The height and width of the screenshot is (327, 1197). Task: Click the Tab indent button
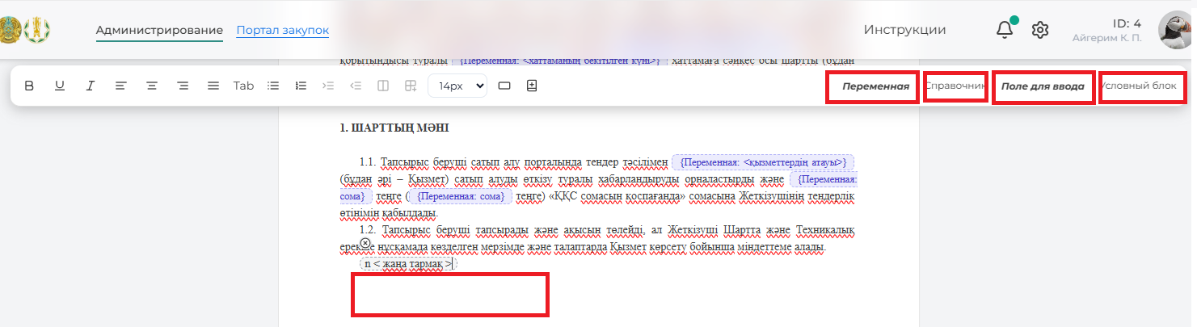[x=243, y=86]
